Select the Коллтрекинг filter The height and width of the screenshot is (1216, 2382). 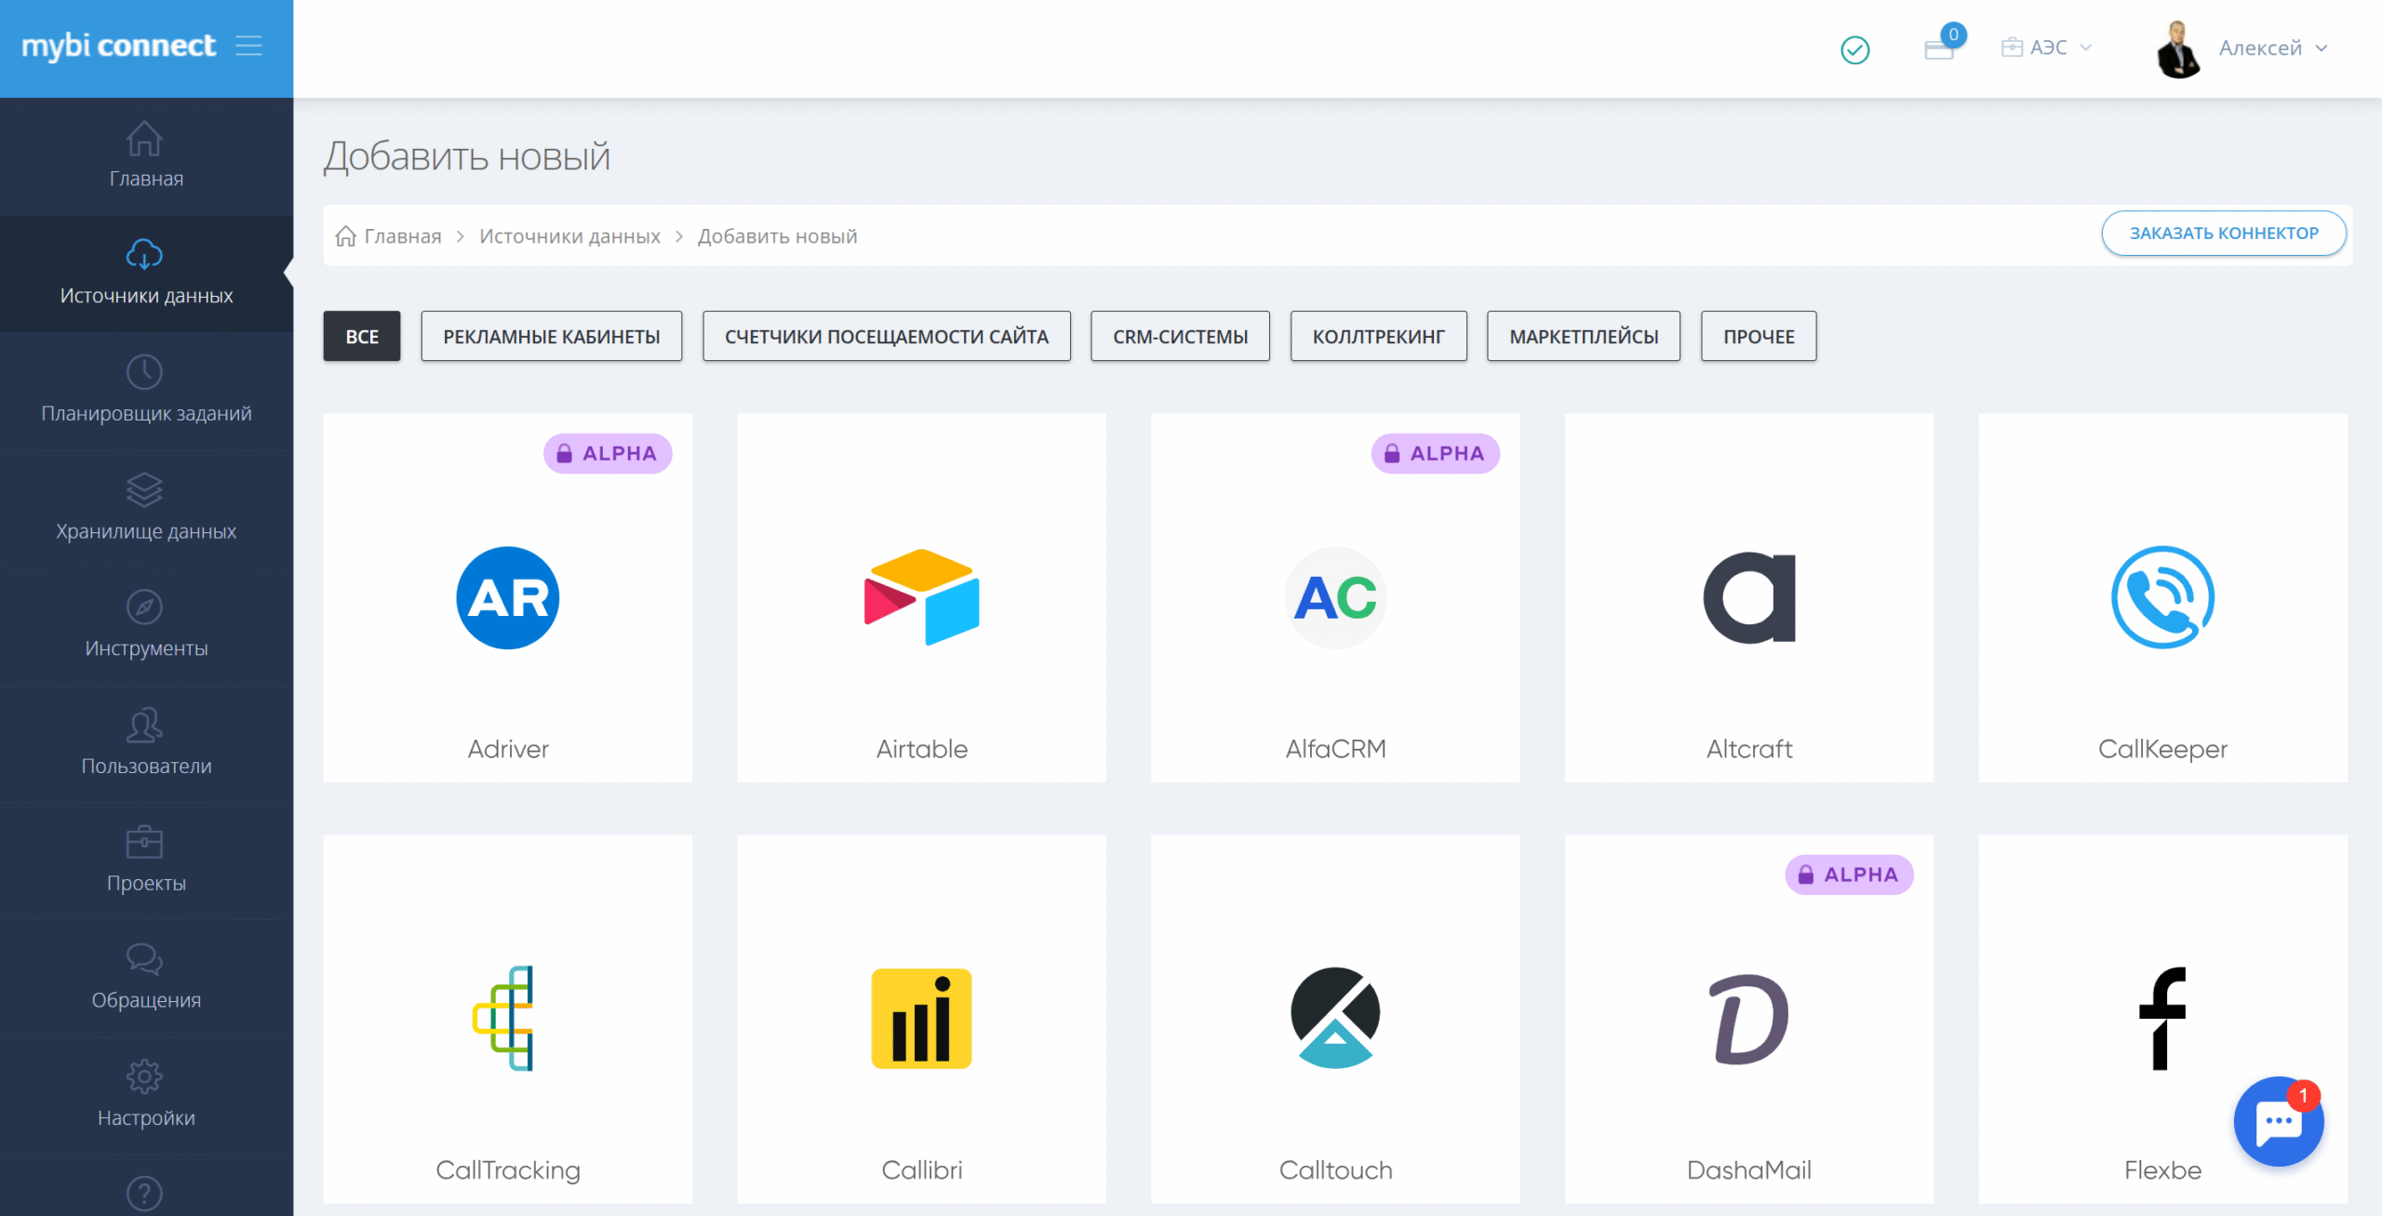point(1378,336)
